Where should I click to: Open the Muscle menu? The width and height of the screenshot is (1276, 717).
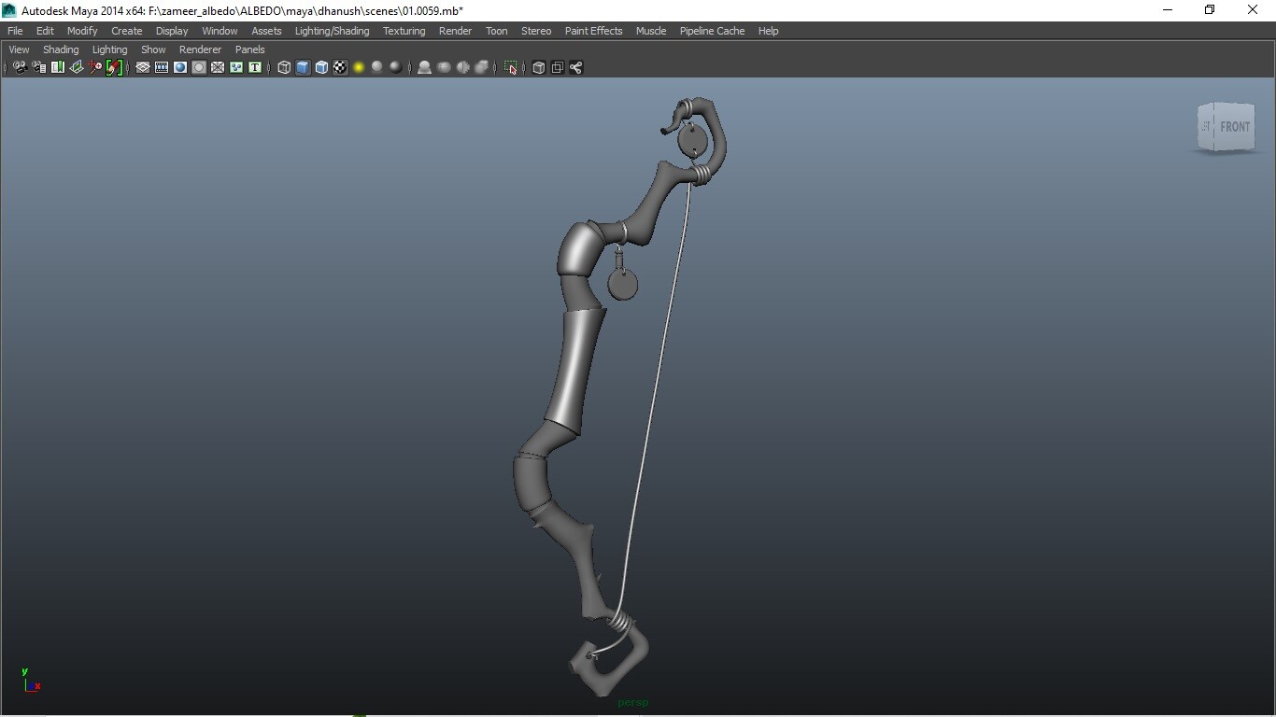(650, 31)
